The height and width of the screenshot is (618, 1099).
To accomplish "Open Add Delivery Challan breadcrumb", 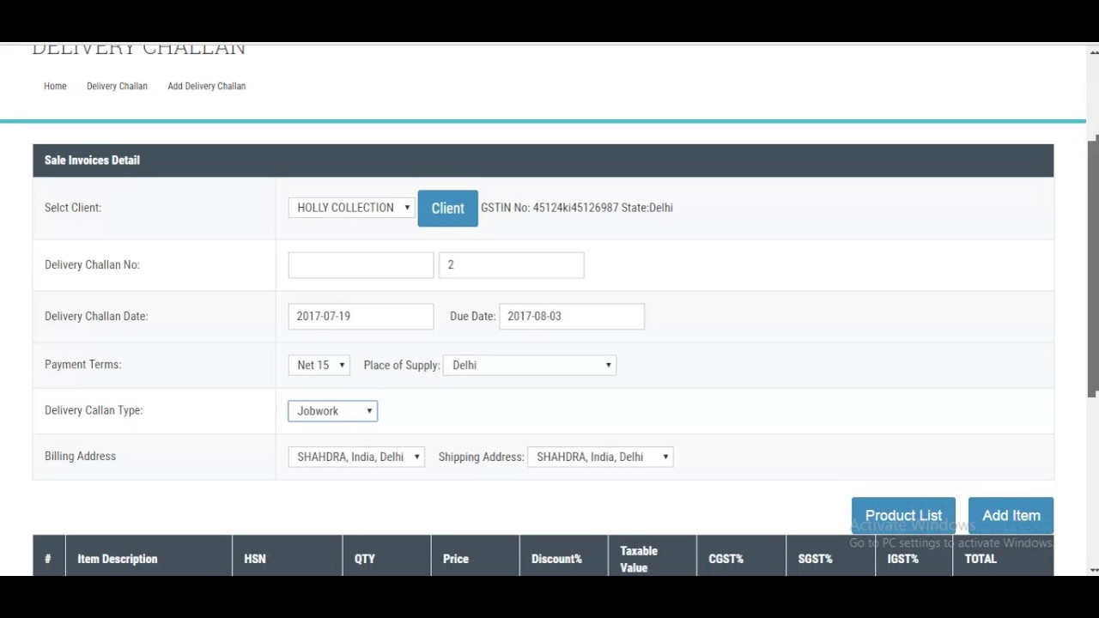I will [x=207, y=86].
